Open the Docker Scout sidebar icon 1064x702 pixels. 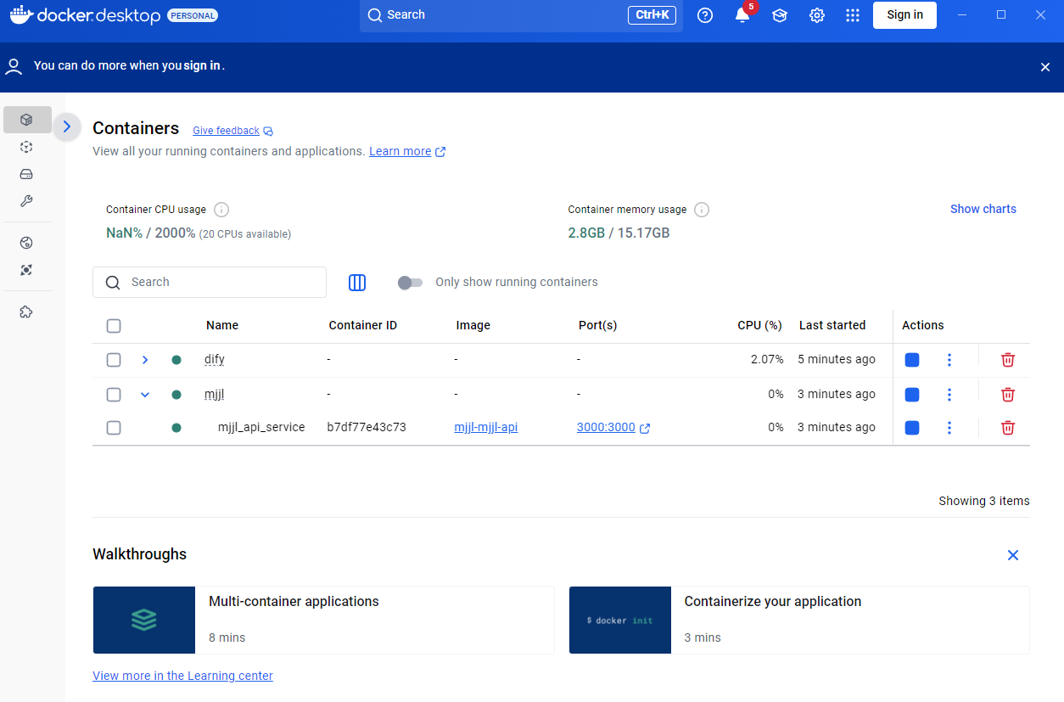pos(27,270)
